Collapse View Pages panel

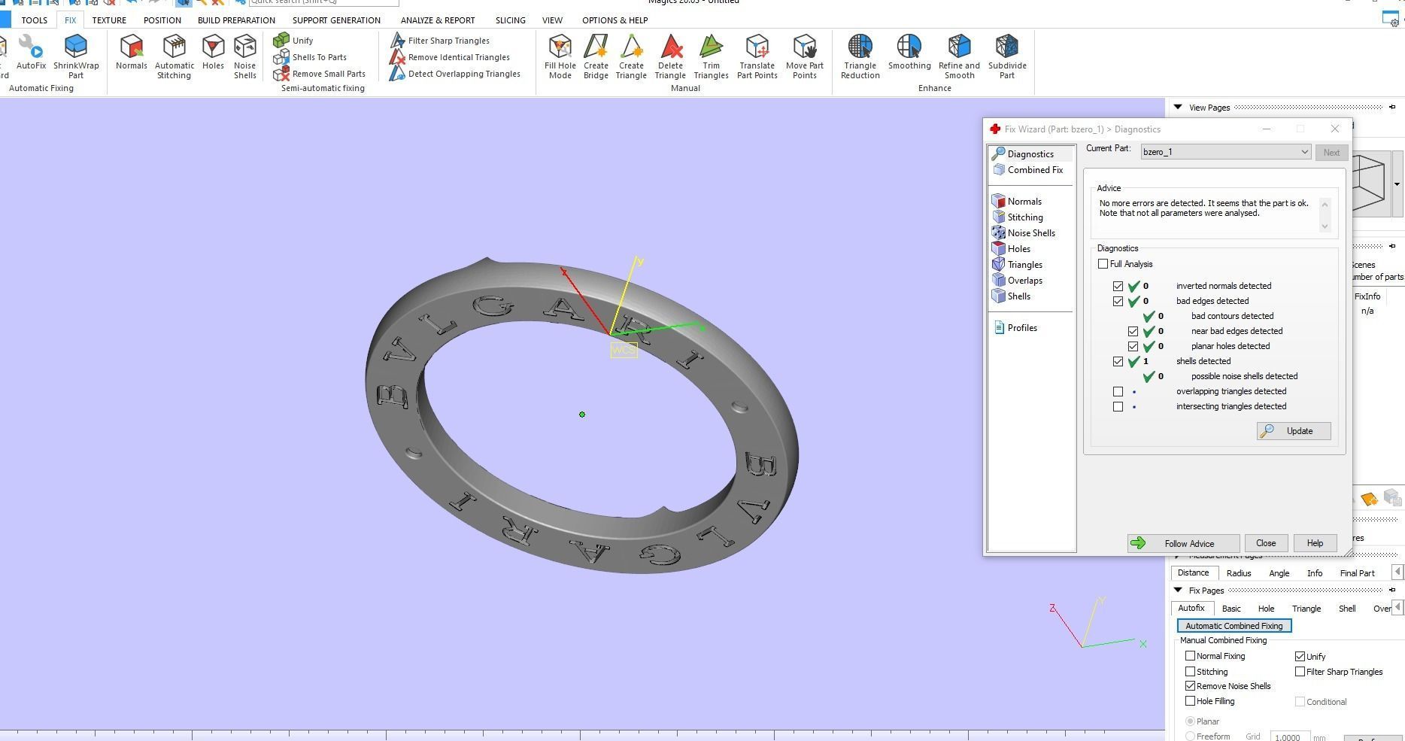click(x=1178, y=108)
